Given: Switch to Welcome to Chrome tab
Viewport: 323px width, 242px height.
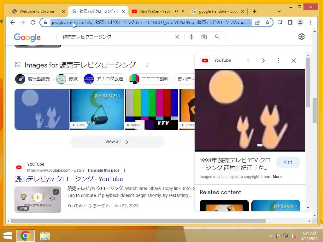Looking at the screenshot, I should (37, 11).
